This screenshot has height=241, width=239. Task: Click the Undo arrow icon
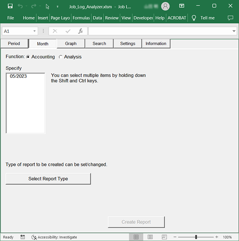(20, 6)
